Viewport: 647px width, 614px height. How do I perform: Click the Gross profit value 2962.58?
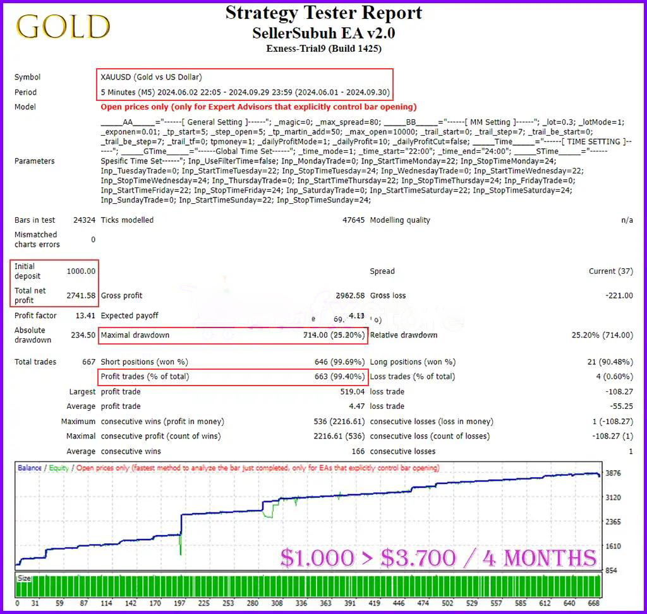(349, 295)
